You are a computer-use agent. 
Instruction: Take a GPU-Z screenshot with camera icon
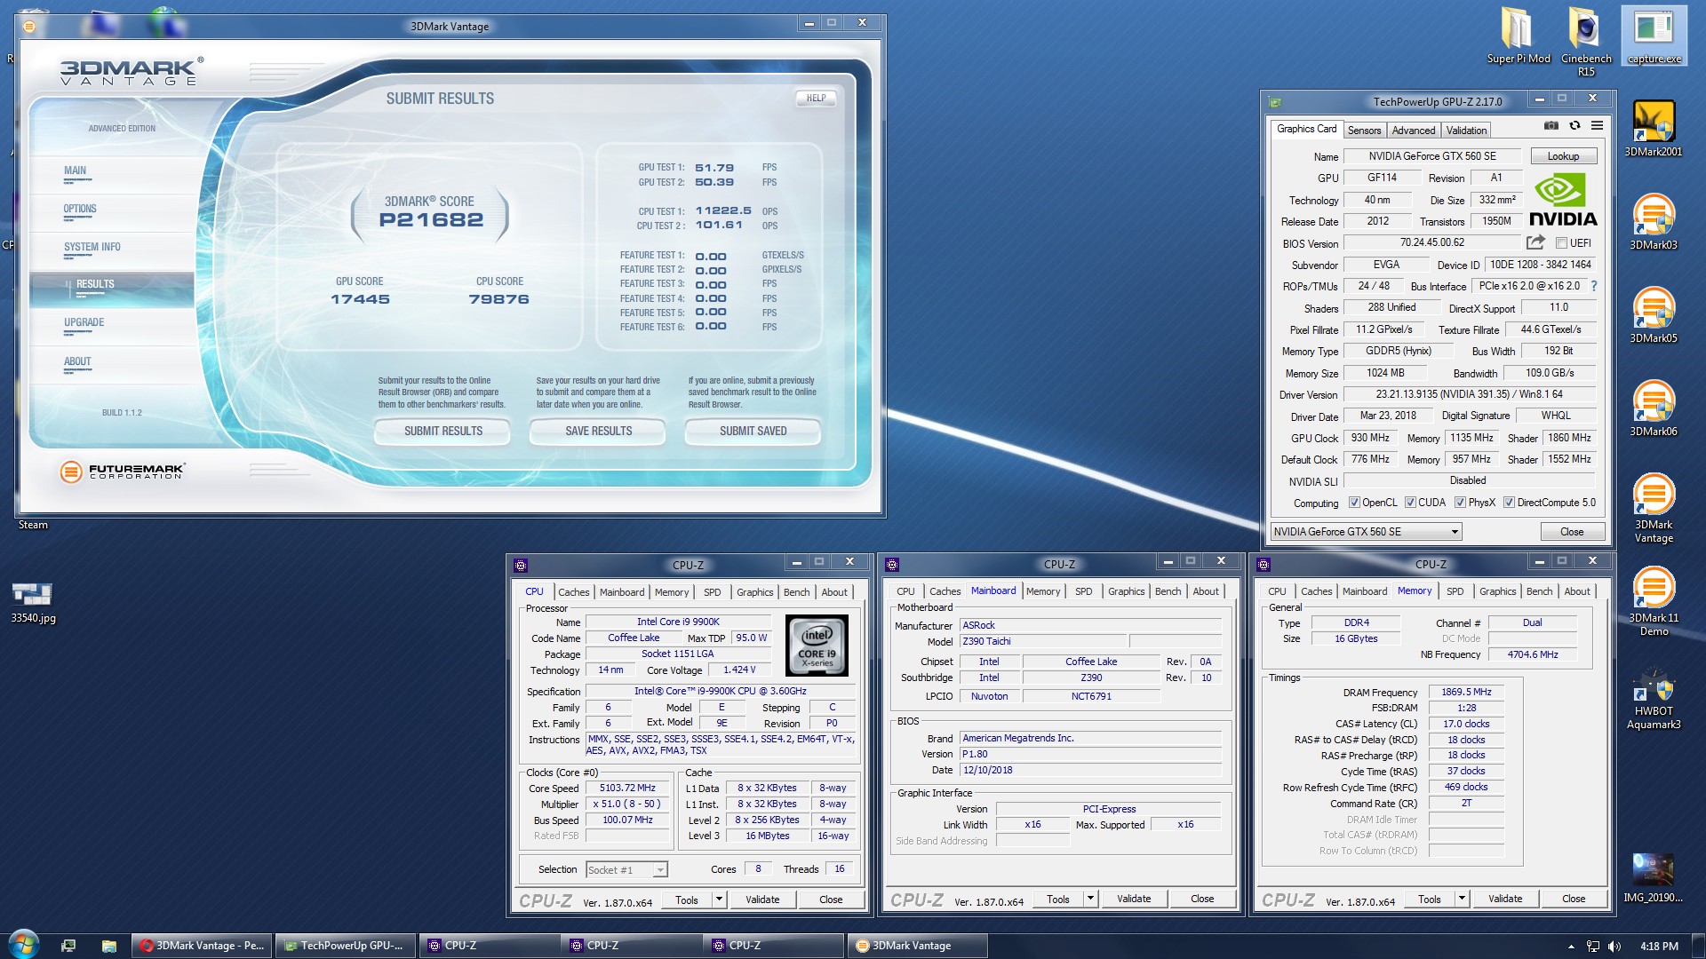tap(1551, 126)
